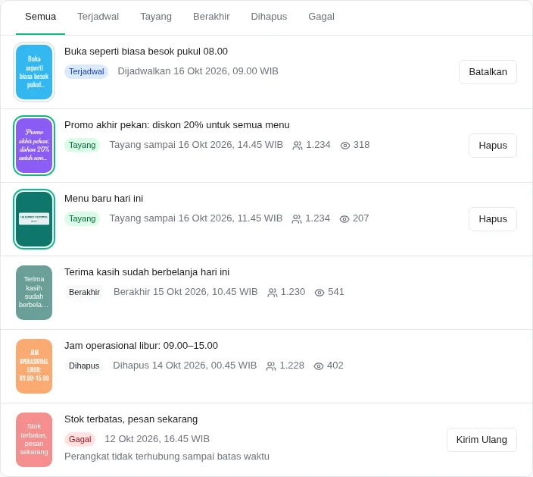Click the red Gagal status badge

click(x=80, y=439)
